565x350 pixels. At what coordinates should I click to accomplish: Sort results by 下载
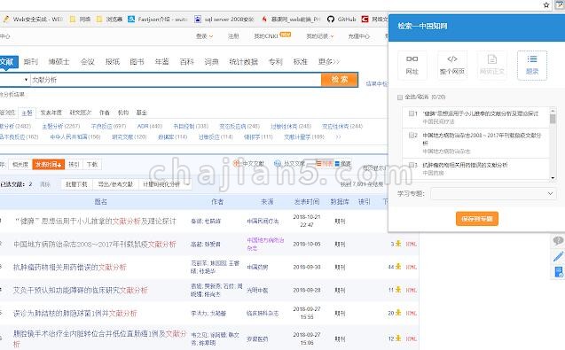click(92, 165)
